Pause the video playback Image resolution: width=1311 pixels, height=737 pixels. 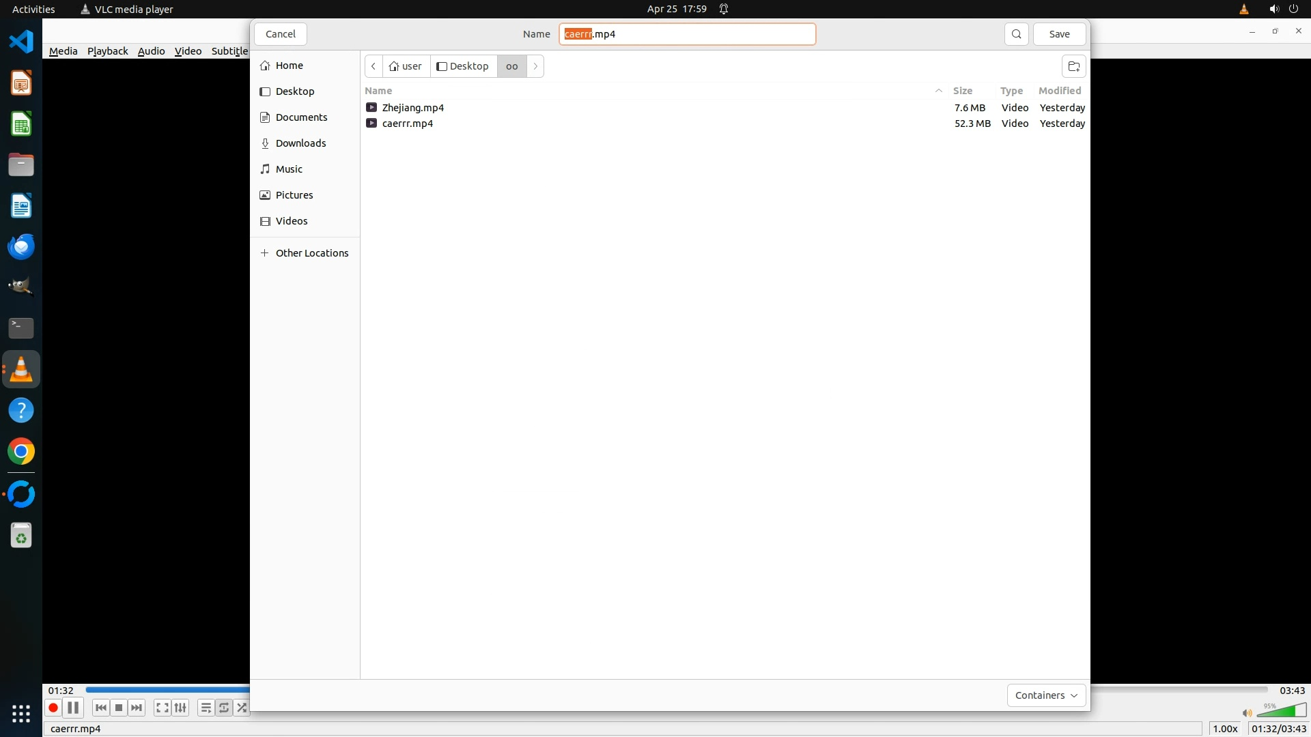(x=73, y=708)
